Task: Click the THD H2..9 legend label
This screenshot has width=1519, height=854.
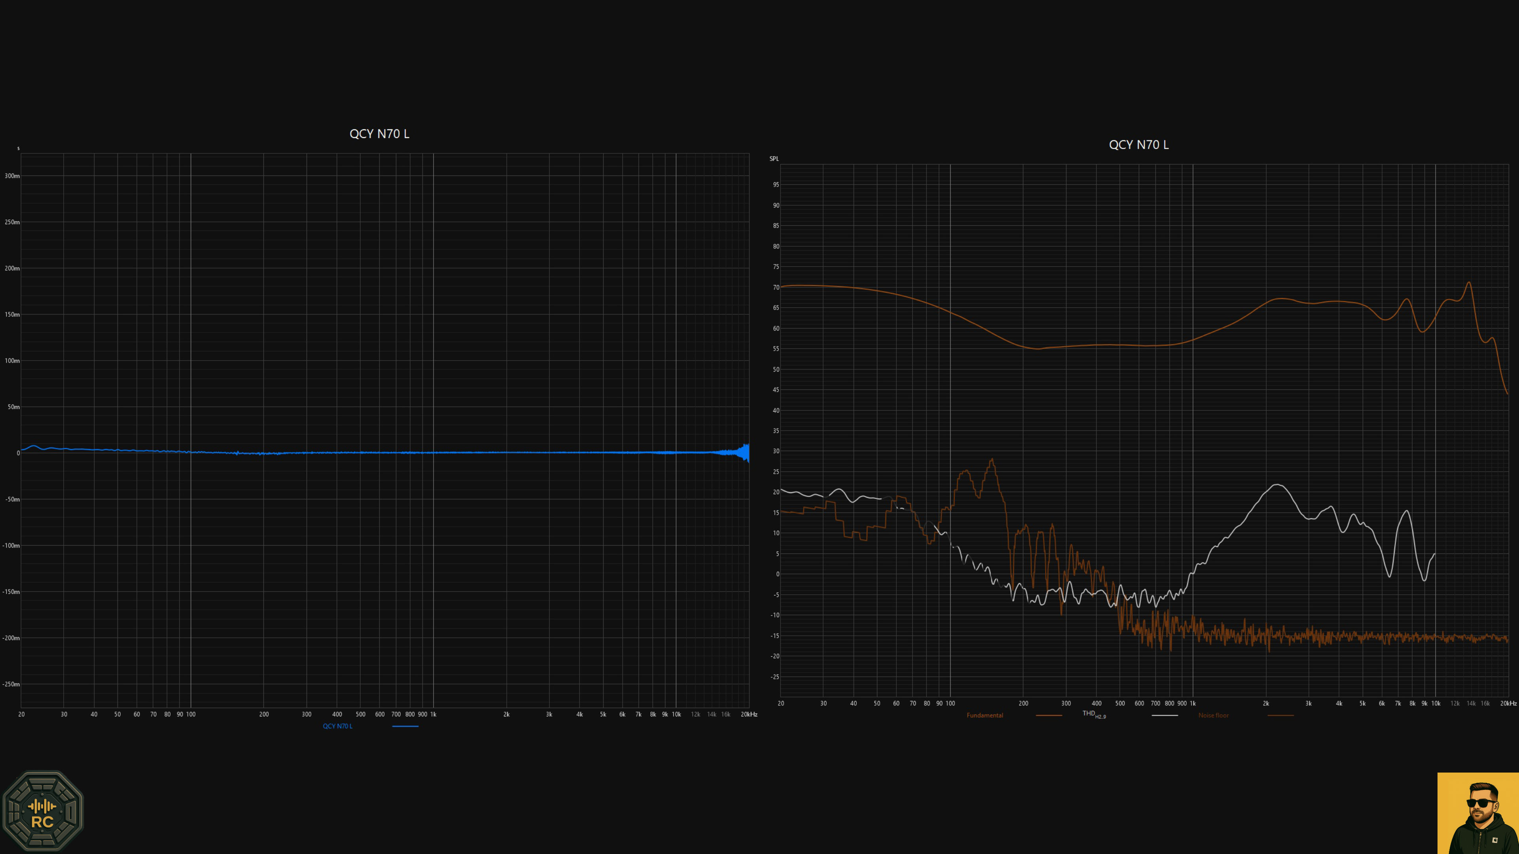Action: tap(1093, 714)
